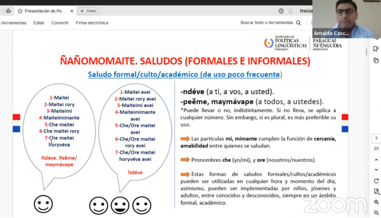Open the notifications bell icon

pyautogui.click(x=291, y=11)
